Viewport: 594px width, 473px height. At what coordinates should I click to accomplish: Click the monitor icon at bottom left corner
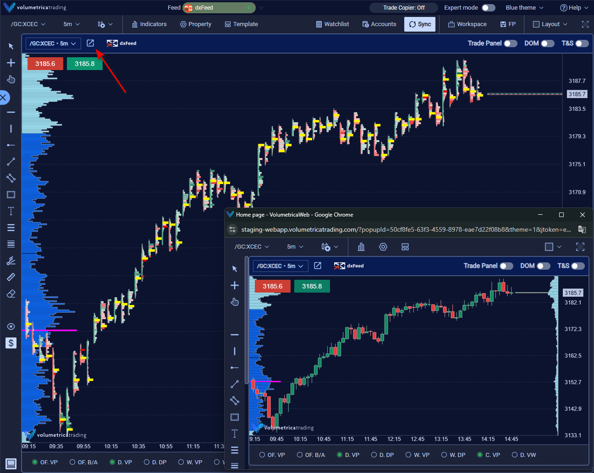[x=11, y=463]
